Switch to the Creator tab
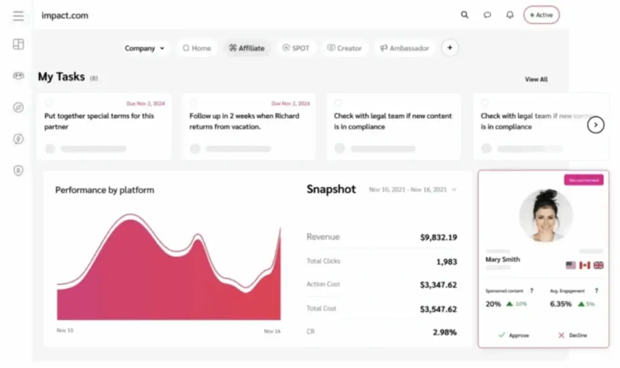This screenshot has width=620, height=368. [x=344, y=48]
